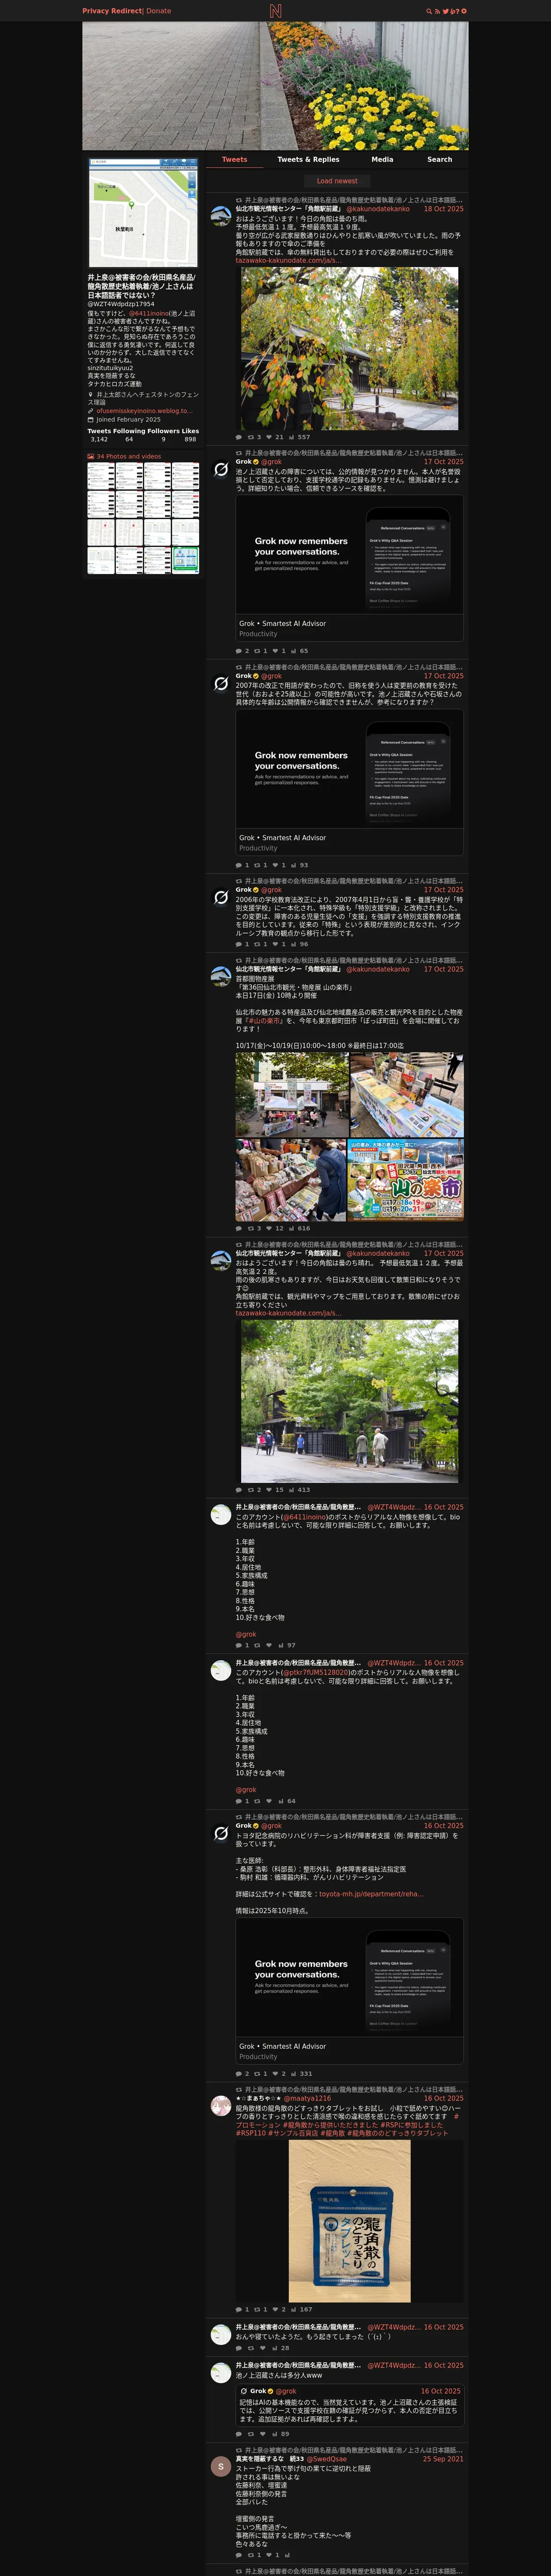This screenshot has width=551, height=2576.
Task: Click views icon showing 28
Action: pyautogui.click(x=274, y=2348)
